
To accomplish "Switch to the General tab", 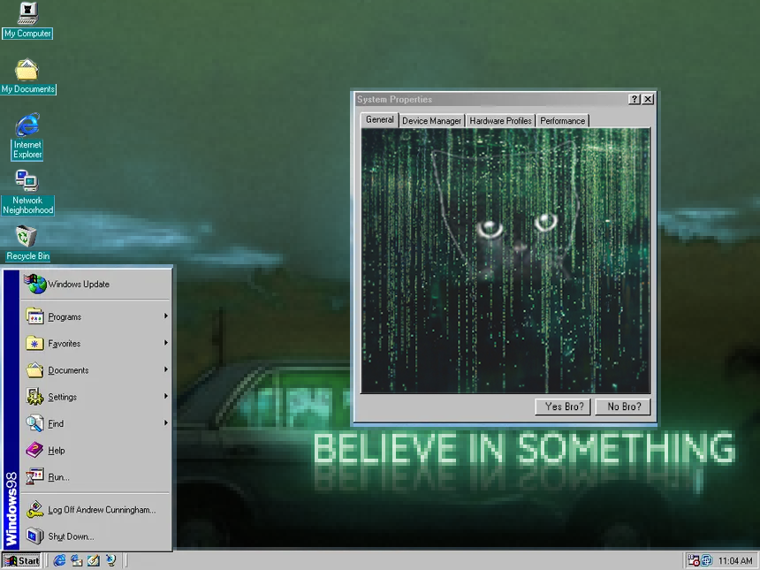I will [x=379, y=119].
